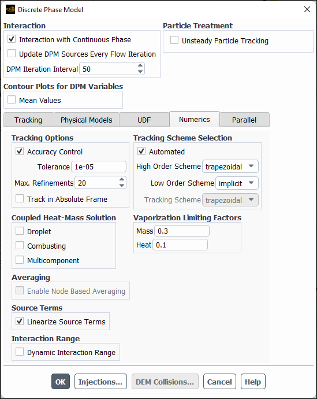Click the Mass vaporization limiting factor field
The width and height of the screenshot is (317, 399).
click(x=182, y=231)
